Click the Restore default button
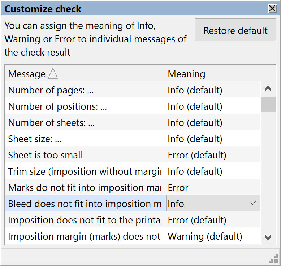The height and width of the screenshot is (266, 281). click(x=235, y=31)
